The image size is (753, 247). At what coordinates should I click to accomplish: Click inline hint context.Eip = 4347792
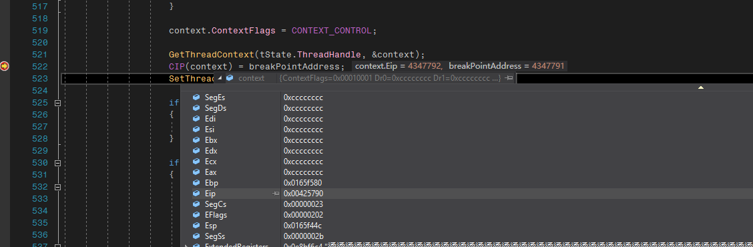(x=399, y=66)
